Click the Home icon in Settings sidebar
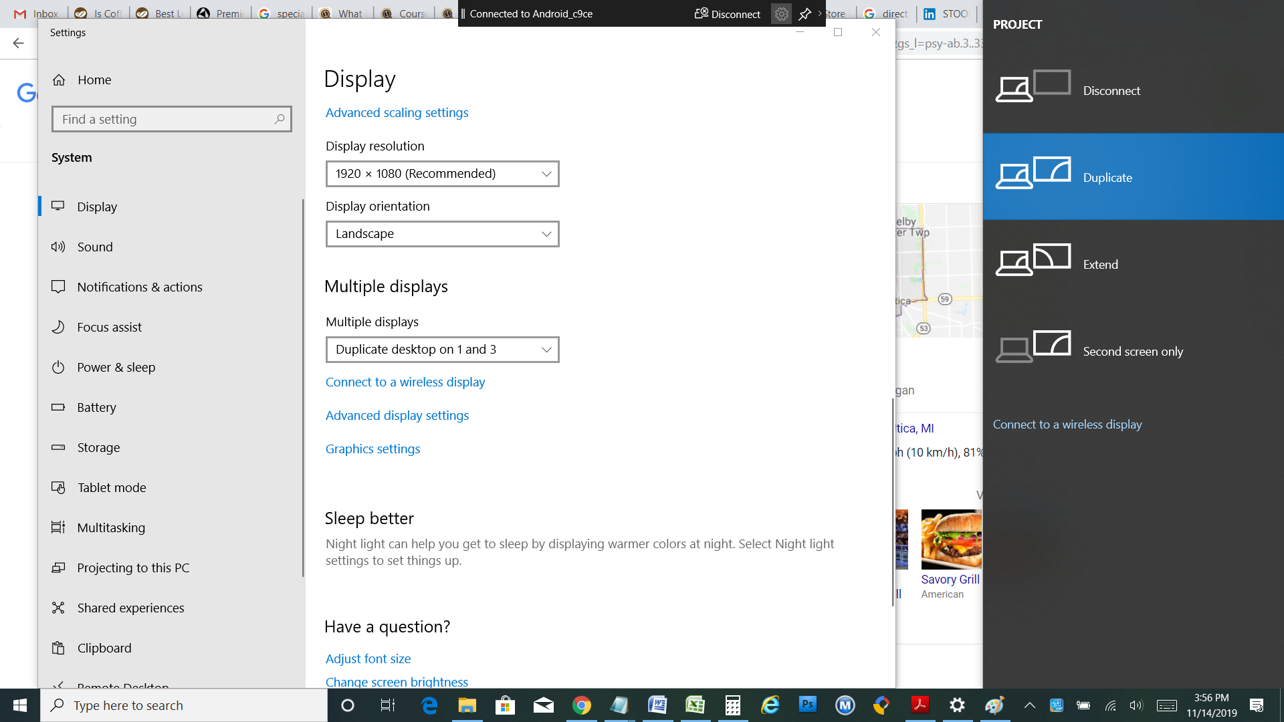The height and width of the screenshot is (722, 1284). (59, 80)
